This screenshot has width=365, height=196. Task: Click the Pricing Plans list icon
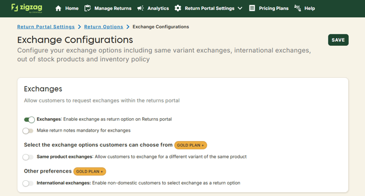tap(252, 8)
